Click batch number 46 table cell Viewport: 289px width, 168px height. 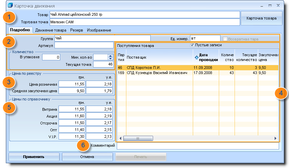coord(122,68)
